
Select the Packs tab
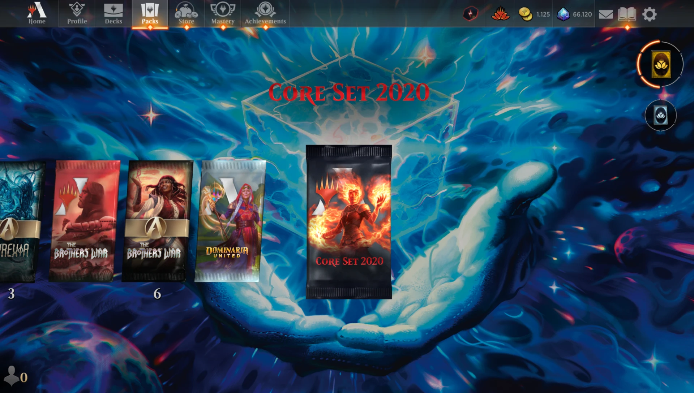pyautogui.click(x=150, y=14)
